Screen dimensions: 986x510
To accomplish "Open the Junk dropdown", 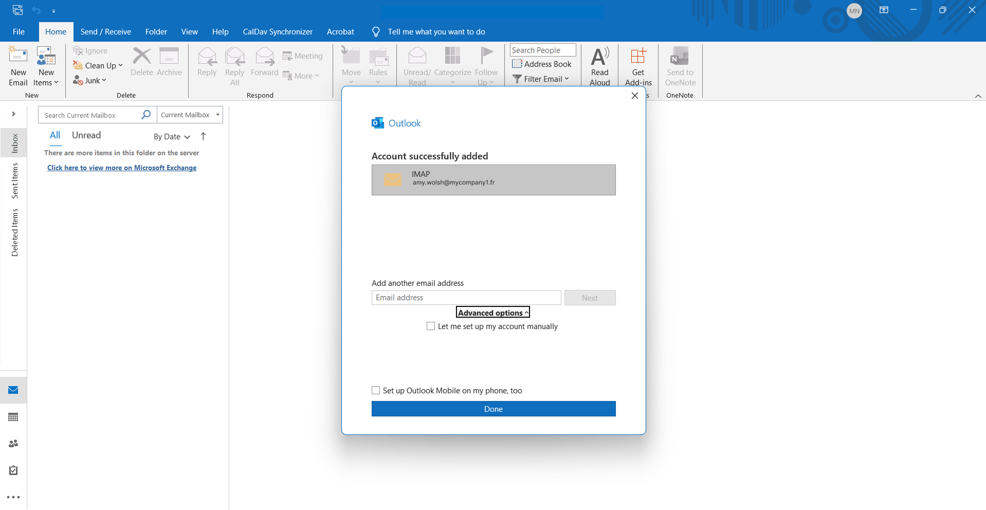I will tap(89, 80).
